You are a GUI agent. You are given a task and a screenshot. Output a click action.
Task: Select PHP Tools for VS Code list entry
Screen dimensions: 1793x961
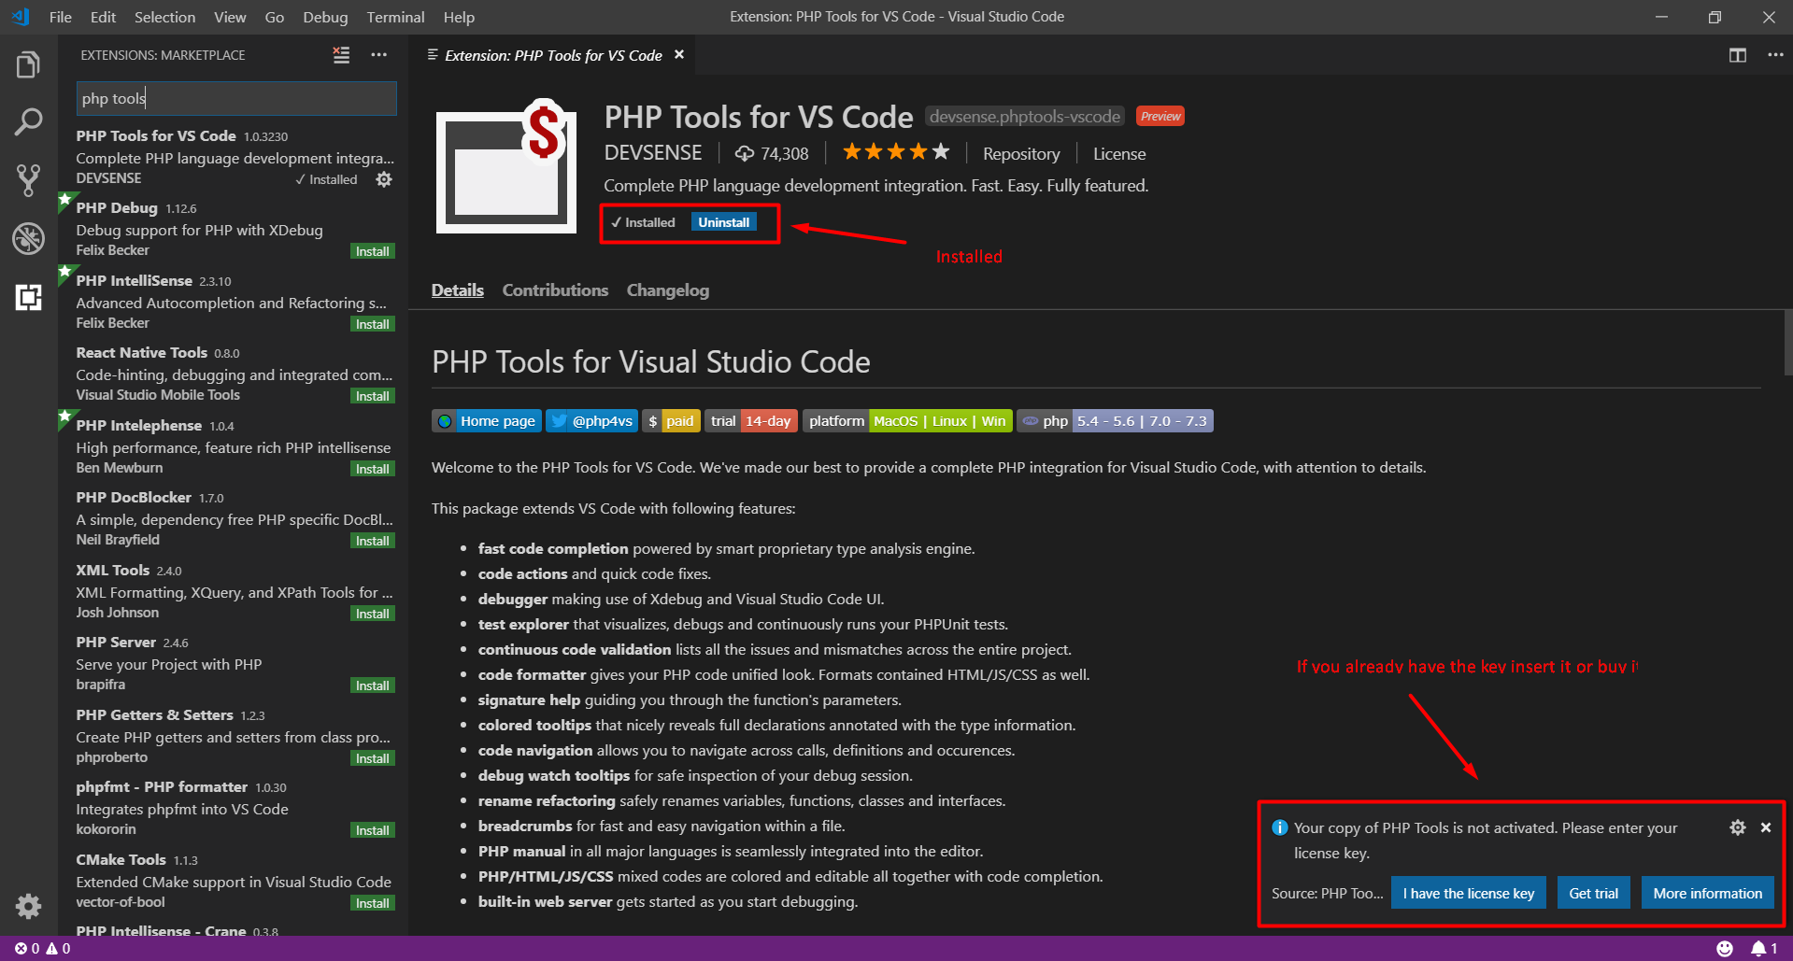pyautogui.click(x=234, y=157)
